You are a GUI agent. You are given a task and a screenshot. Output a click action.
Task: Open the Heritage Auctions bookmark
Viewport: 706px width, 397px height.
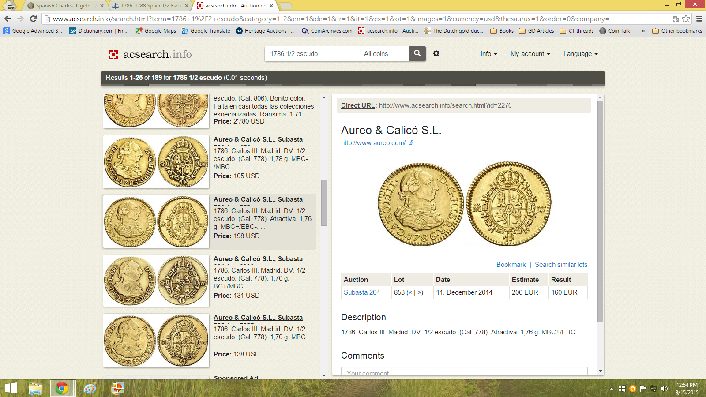pyautogui.click(x=265, y=31)
